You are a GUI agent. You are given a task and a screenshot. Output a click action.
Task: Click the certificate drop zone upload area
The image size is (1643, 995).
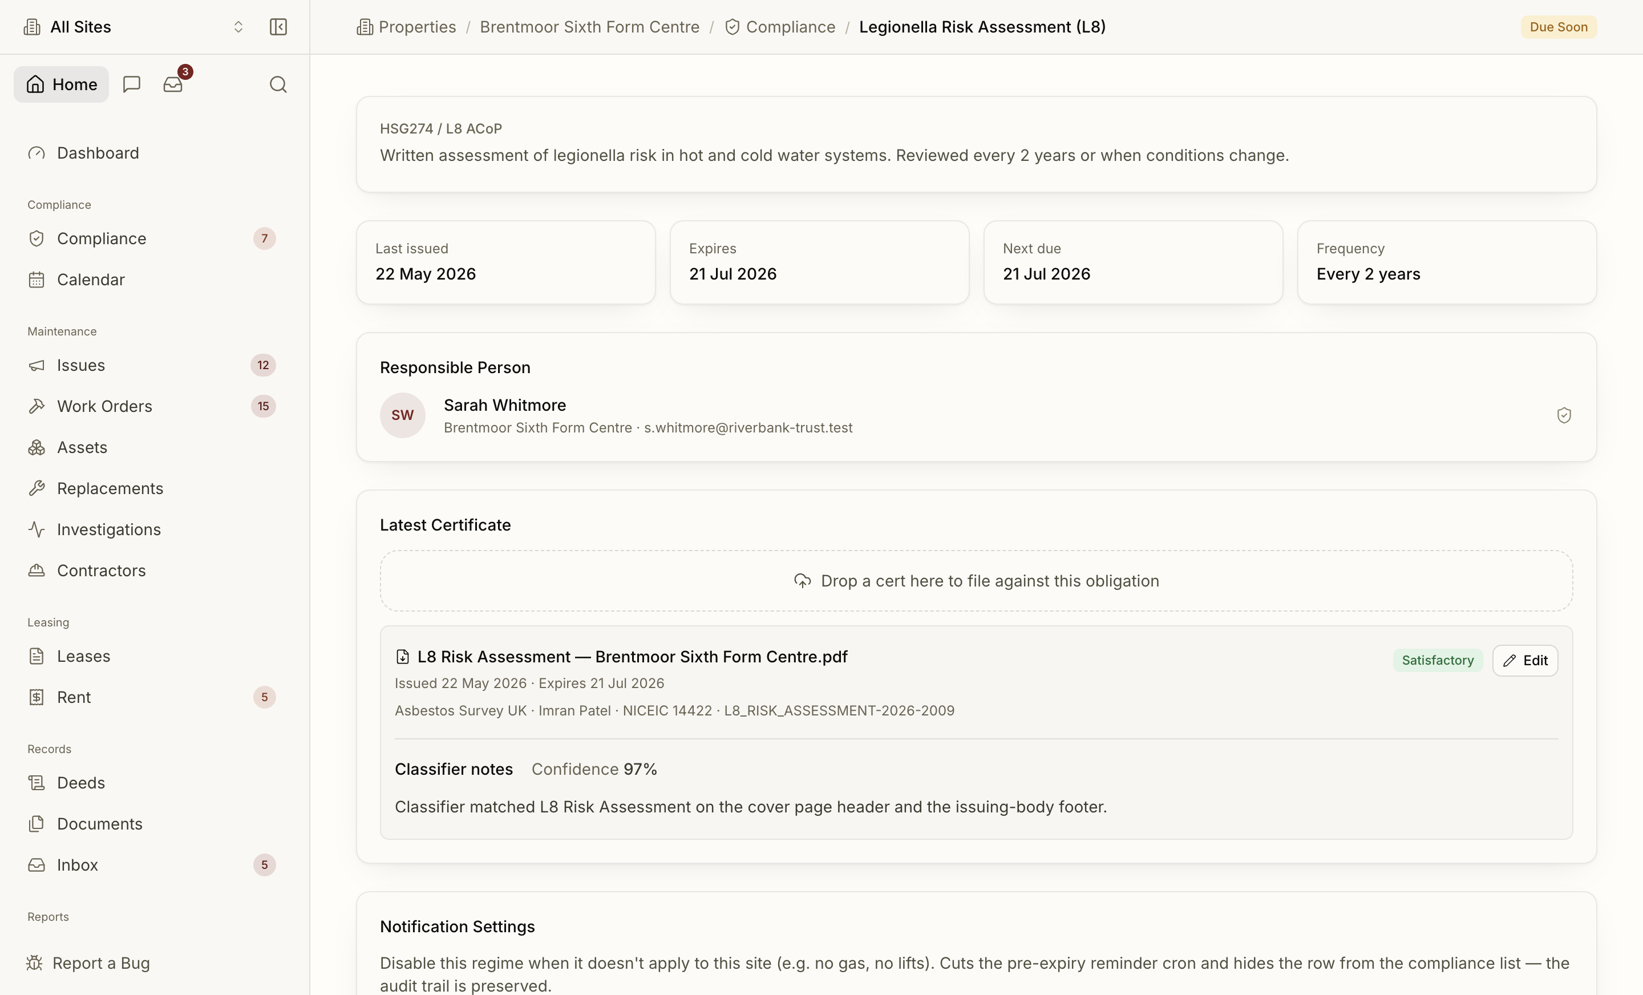coord(976,580)
